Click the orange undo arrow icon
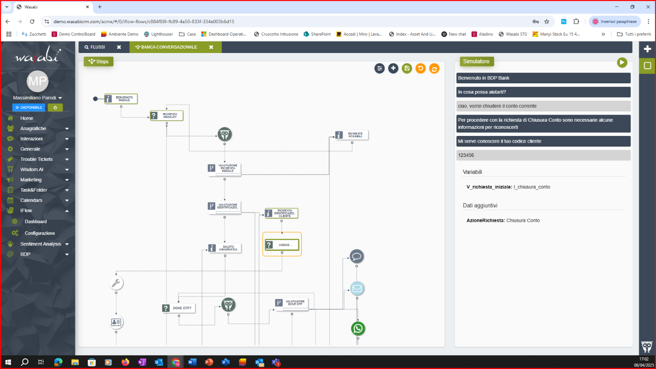 420,68
